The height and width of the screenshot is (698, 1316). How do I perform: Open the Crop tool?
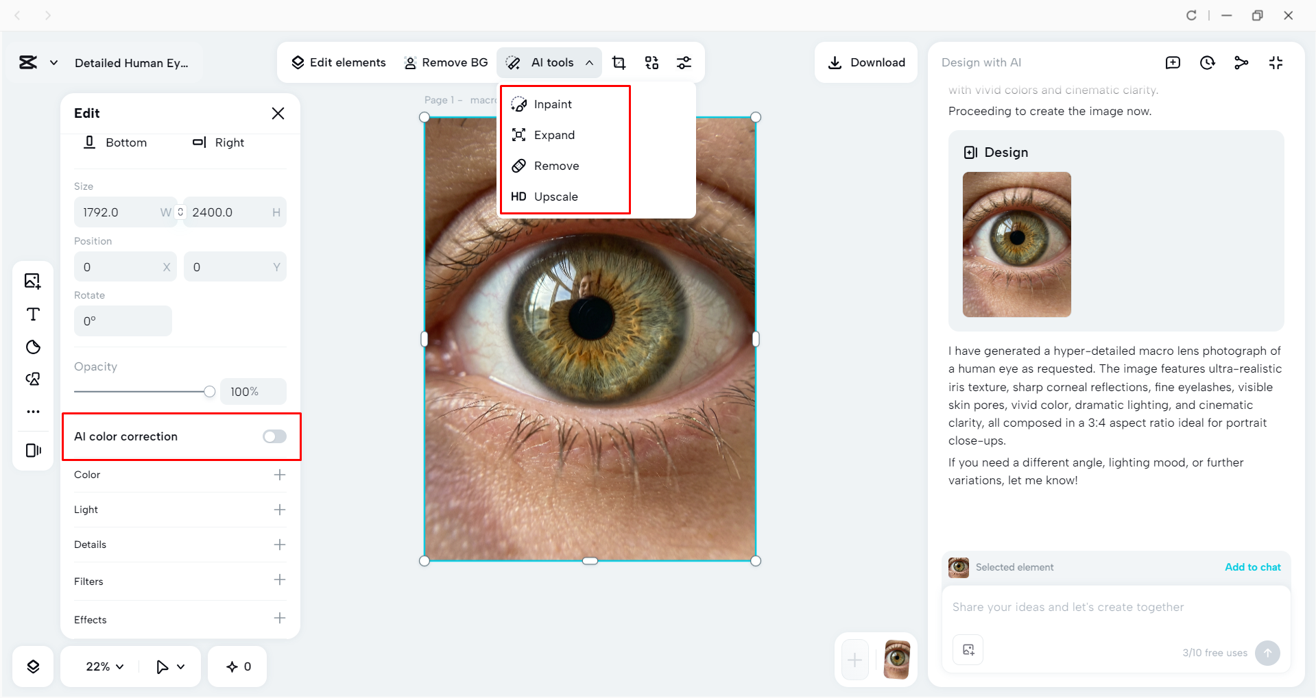[x=618, y=62]
